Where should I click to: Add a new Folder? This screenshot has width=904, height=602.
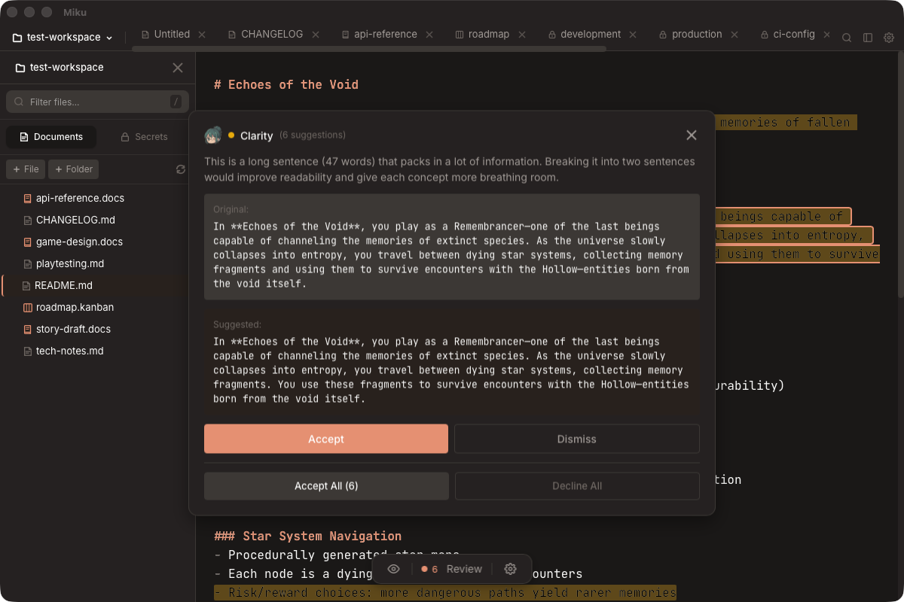[x=73, y=169]
